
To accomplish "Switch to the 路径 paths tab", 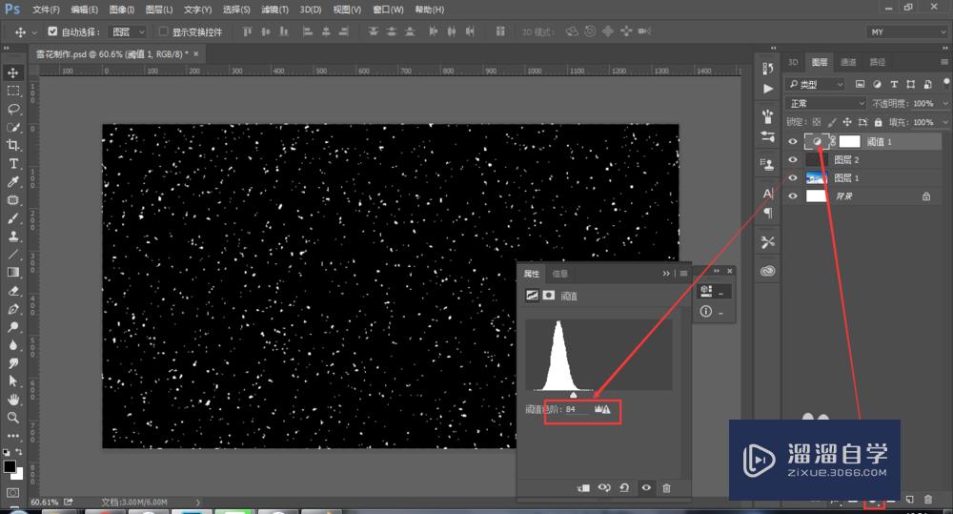I will [x=877, y=62].
